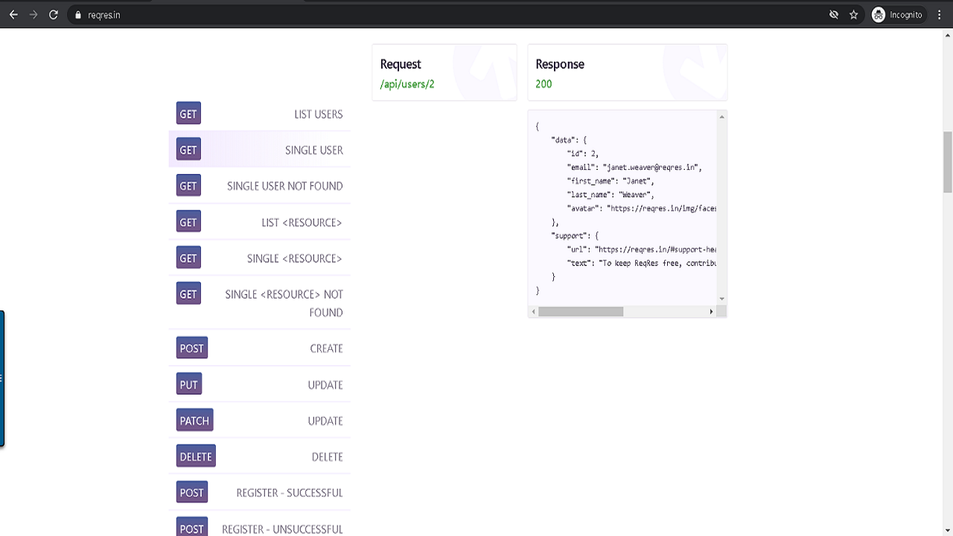
Task: Click the PUT method badge
Action: pos(189,385)
